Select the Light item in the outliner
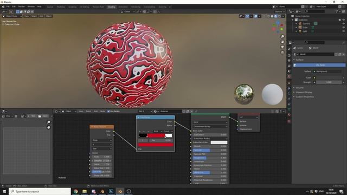The height and width of the screenshot is (195, 347). 305,31
